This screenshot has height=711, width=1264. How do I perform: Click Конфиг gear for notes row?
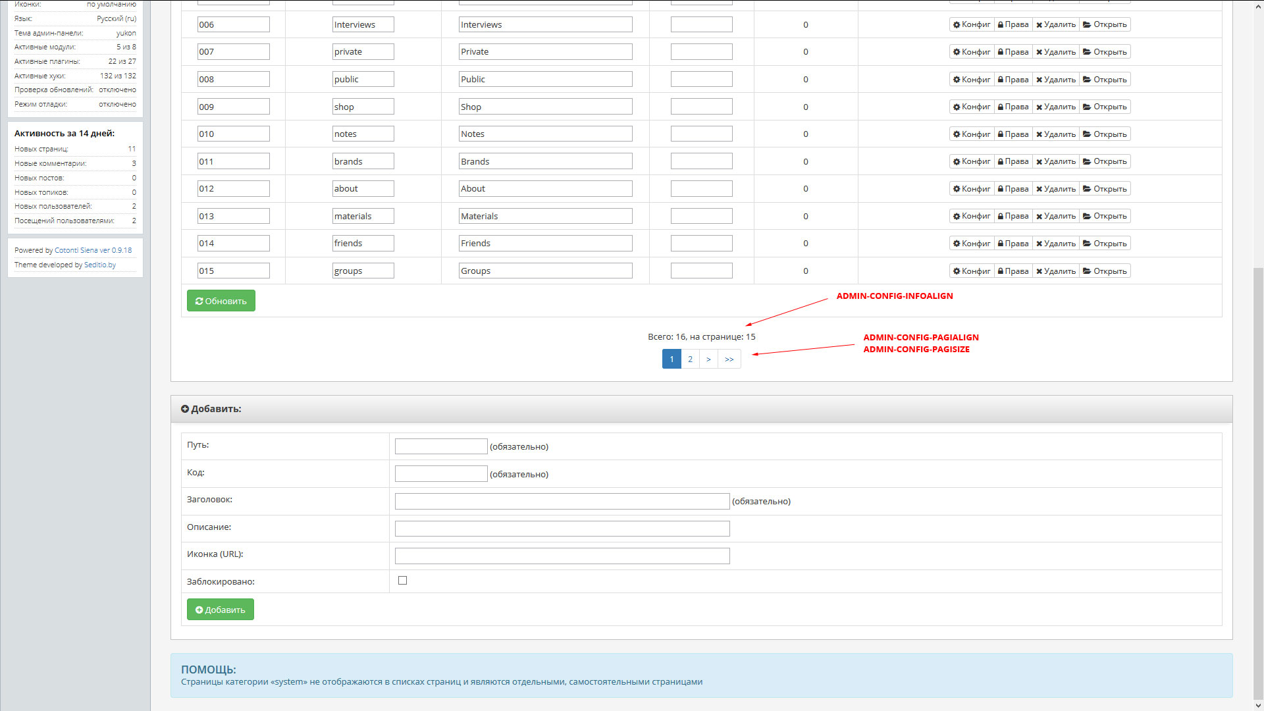971,134
